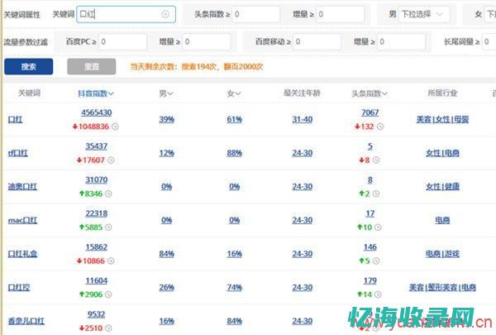Click 抖音指数 value 11604
496x335 pixels.
(x=97, y=280)
